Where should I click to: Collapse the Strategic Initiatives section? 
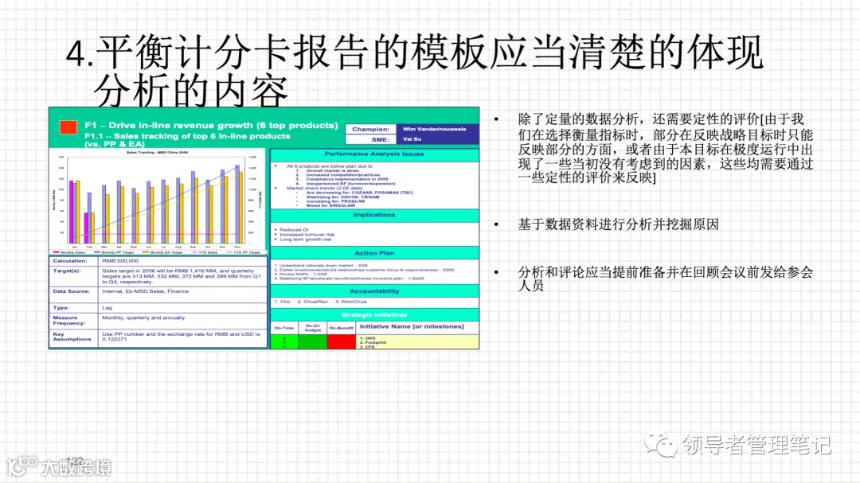tap(374, 315)
